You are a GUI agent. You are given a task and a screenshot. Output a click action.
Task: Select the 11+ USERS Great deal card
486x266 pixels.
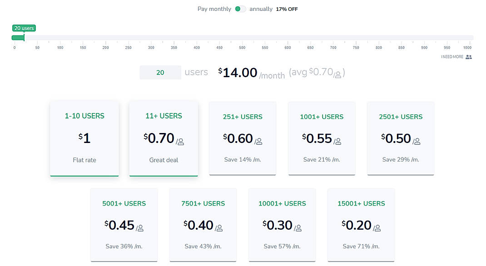(164, 138)
